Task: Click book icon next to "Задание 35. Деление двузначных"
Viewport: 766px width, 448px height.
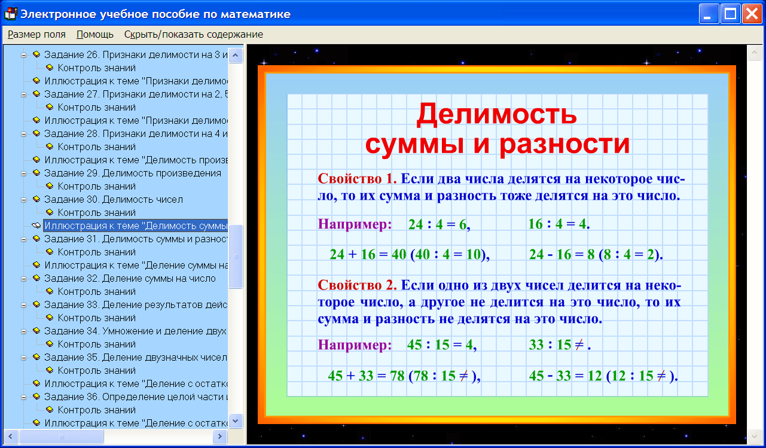Action: [37, 357]
